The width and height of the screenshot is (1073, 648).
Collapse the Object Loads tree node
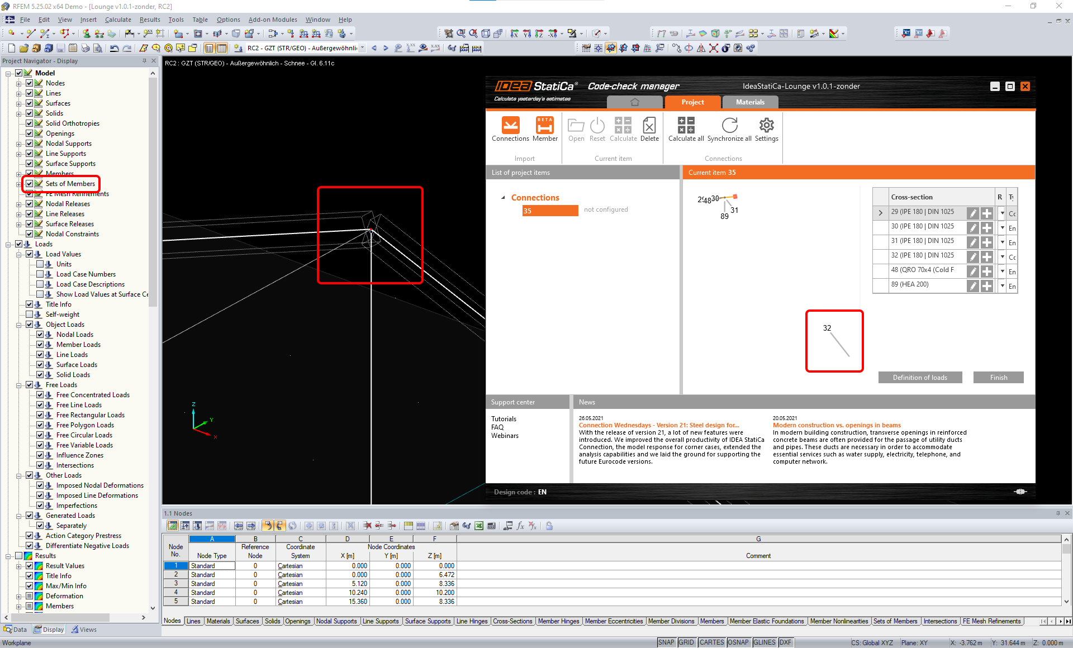point(19,325)
